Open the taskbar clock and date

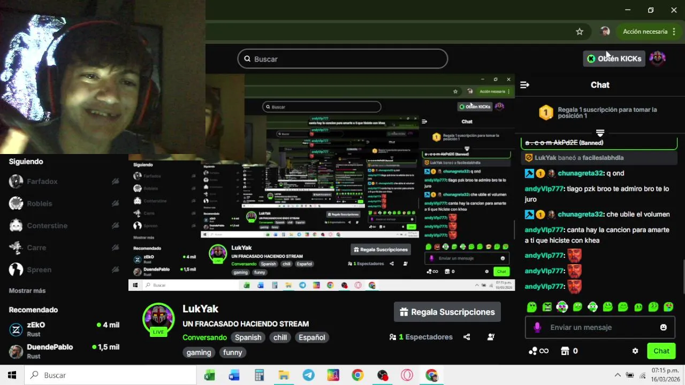click(x=665, y=375)
